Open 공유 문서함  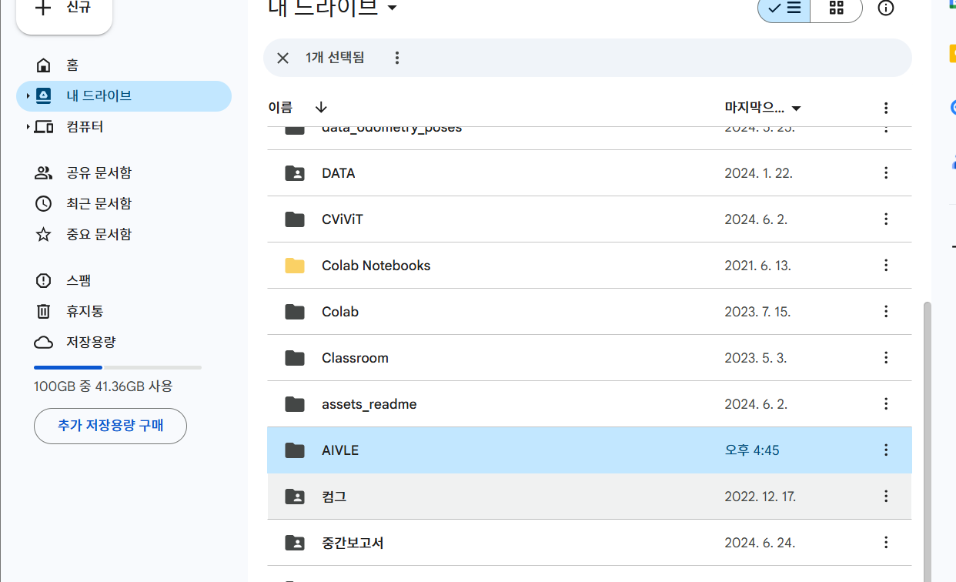click(x=123, y=173)
